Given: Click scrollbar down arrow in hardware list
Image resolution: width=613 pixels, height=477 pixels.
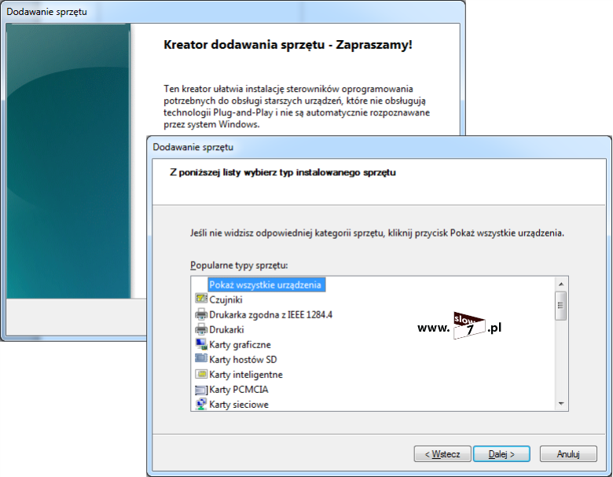Looking at the screenshot, I should click(561, 403).
